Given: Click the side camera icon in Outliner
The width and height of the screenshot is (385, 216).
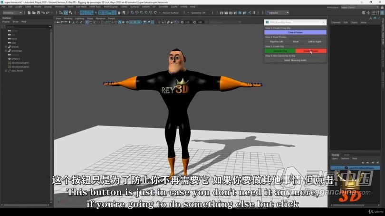Looking at the screenshot, I should click(x=10, y=43).
